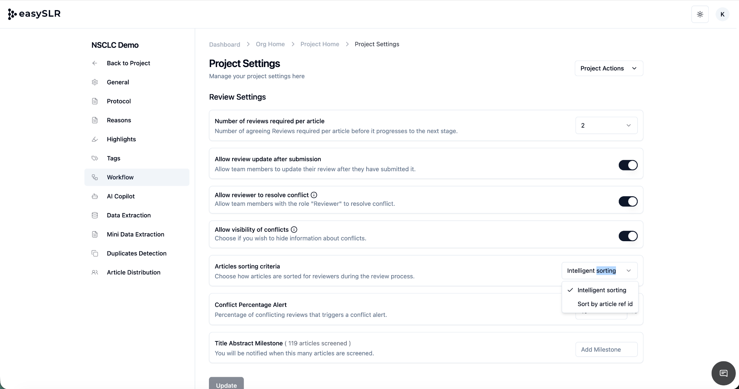
Task: Click the Data Extraction database icon
Action: (x=95, y=215)
